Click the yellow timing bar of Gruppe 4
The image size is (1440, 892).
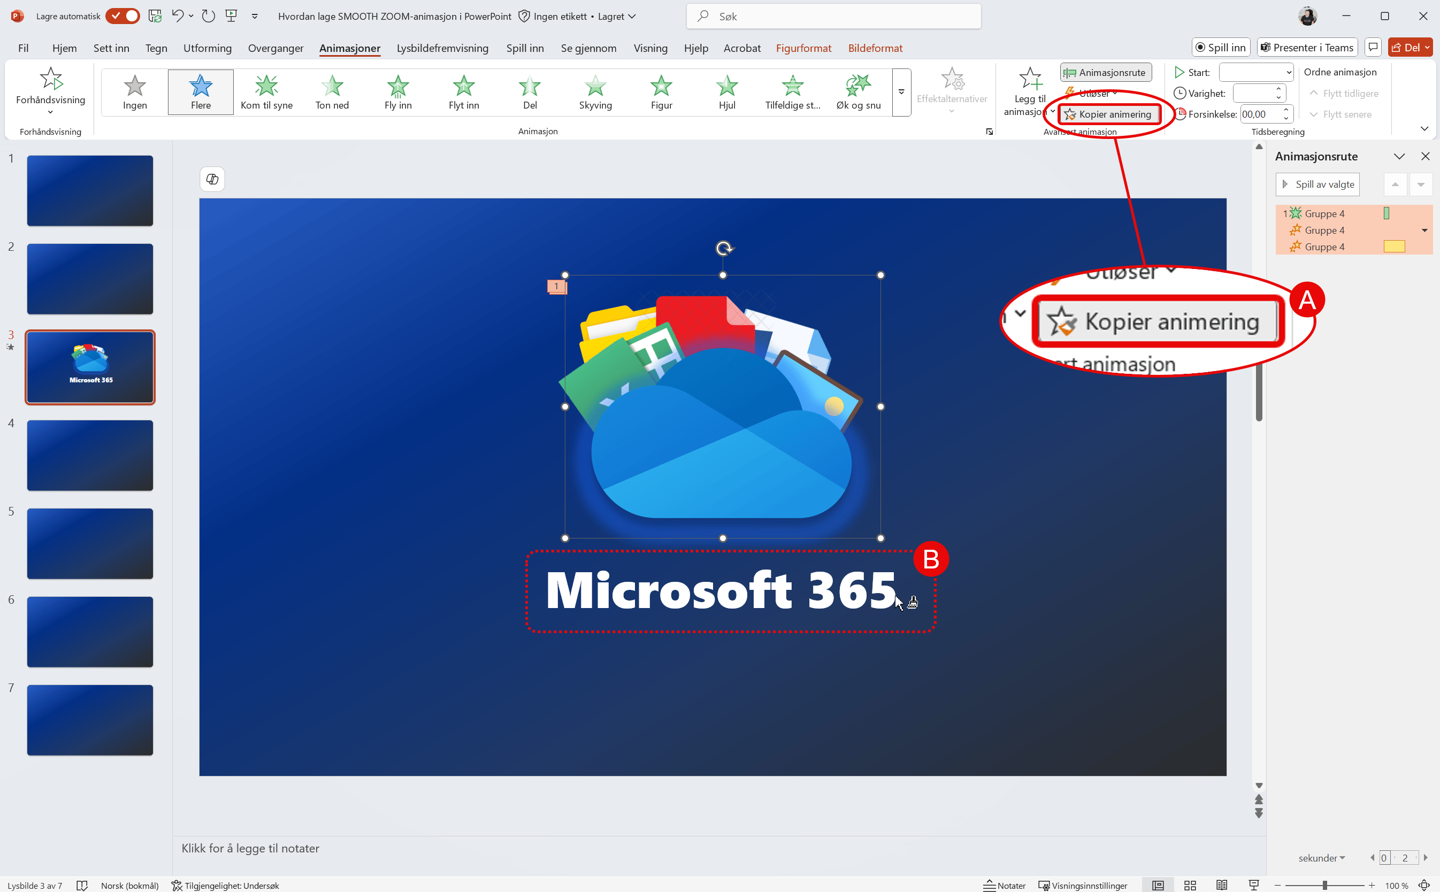[1394, 247]
